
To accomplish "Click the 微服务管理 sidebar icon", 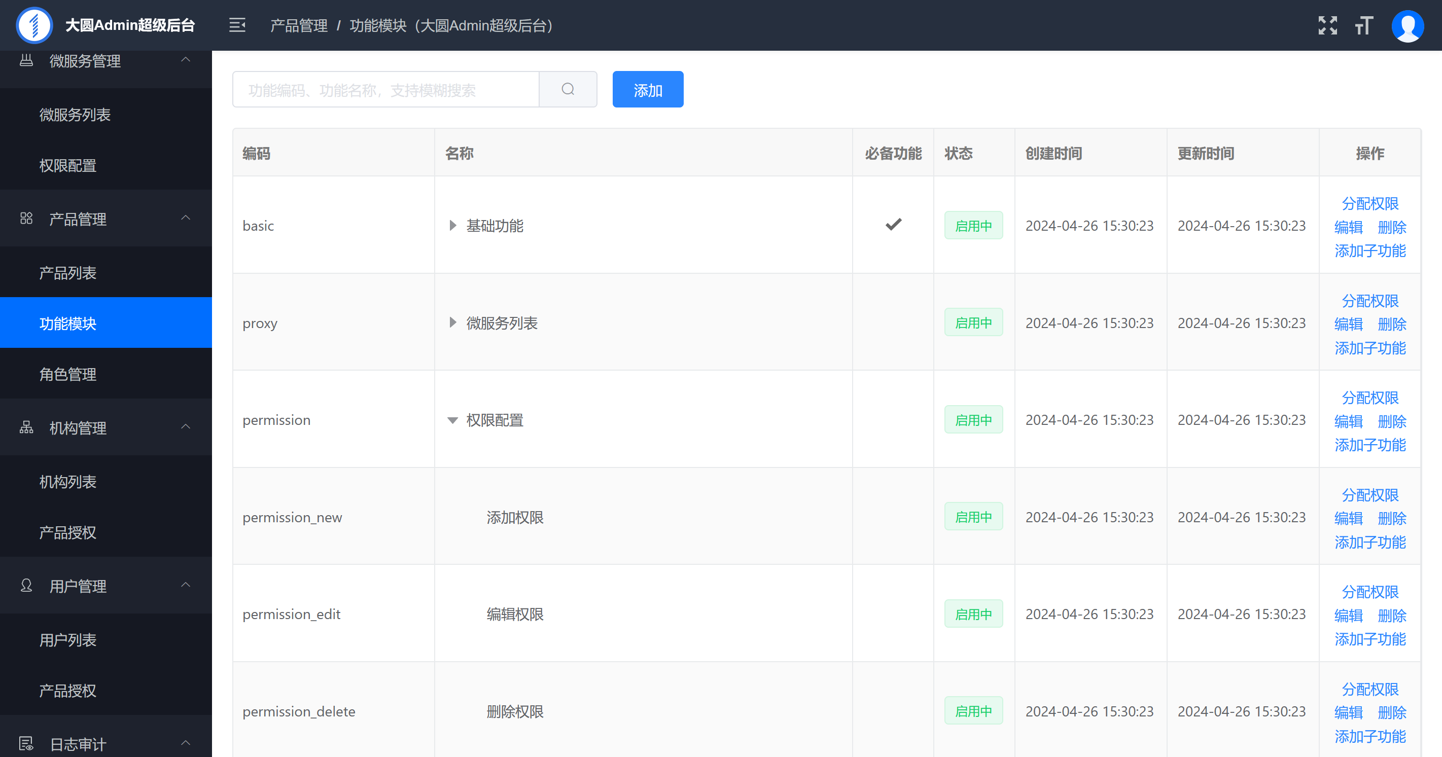I will pos(26,60).
